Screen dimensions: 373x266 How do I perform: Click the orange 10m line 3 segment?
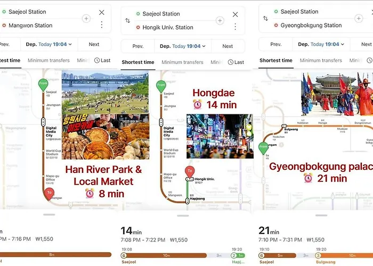[346, 255]
